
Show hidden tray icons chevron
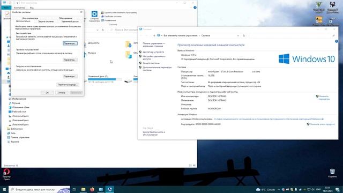(279, 189)
